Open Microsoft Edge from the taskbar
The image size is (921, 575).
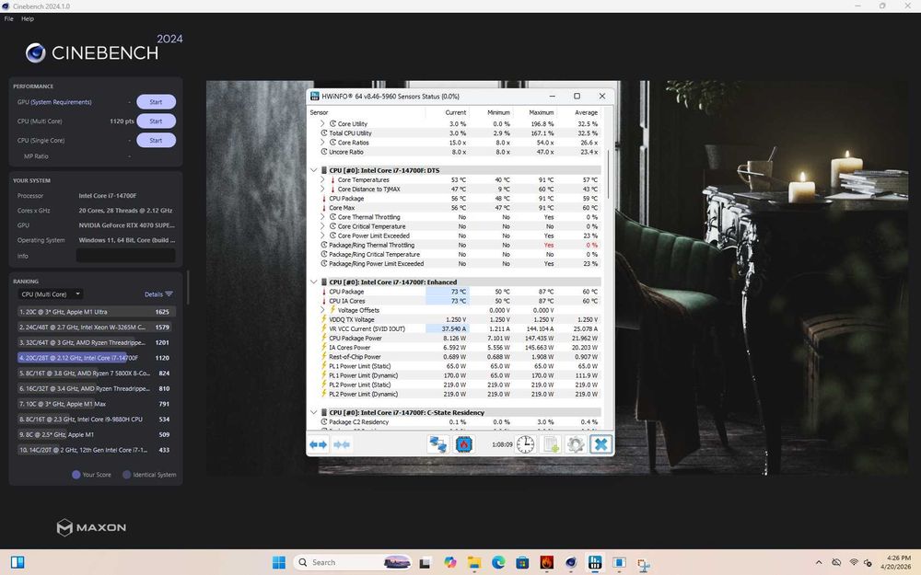[x=498, y=562]
